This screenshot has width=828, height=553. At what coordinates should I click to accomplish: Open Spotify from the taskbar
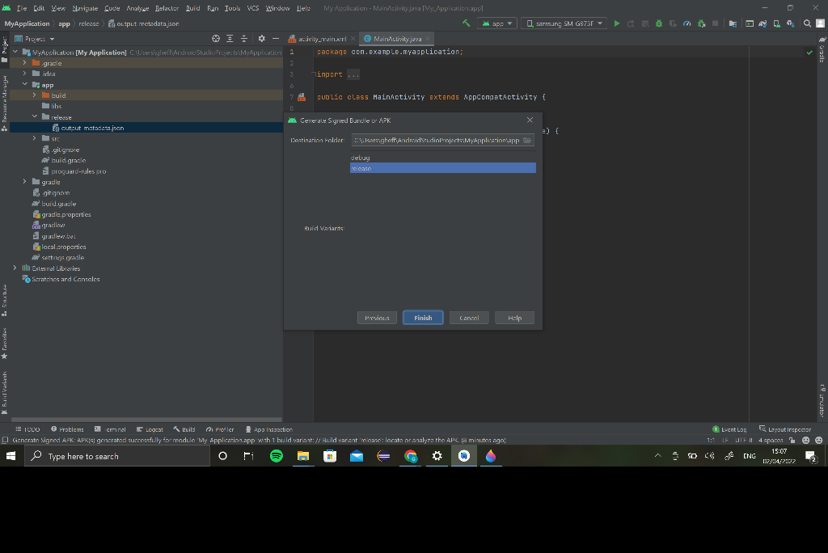point(277,456)
